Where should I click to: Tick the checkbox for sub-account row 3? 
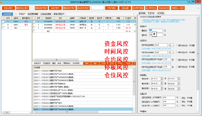(34, 28)
